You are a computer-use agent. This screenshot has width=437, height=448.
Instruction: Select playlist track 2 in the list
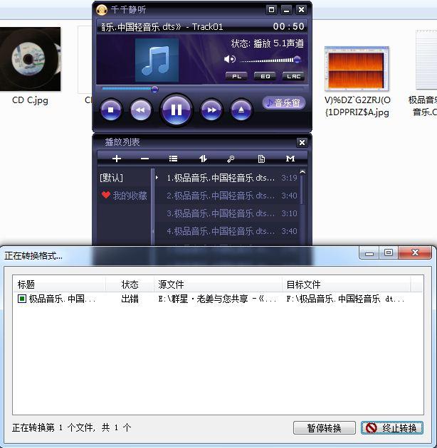pyautogui.click(x=227, y=196)
